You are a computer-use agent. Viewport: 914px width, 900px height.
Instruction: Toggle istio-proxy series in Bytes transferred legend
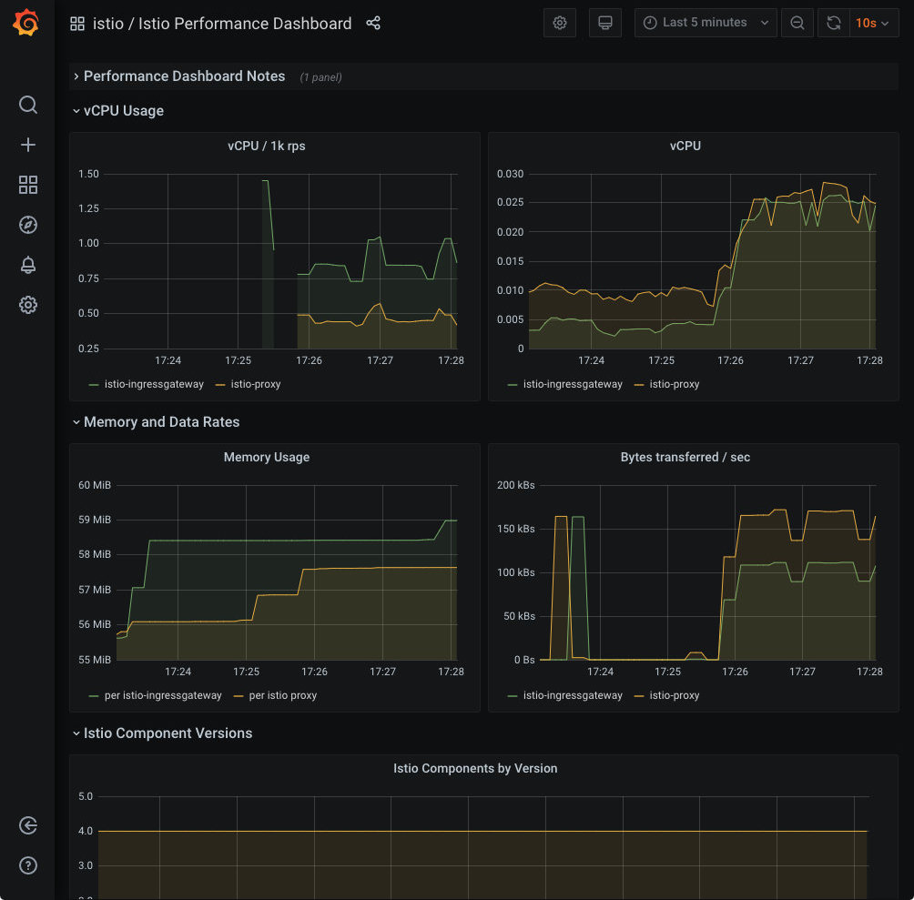coord(674,695)
